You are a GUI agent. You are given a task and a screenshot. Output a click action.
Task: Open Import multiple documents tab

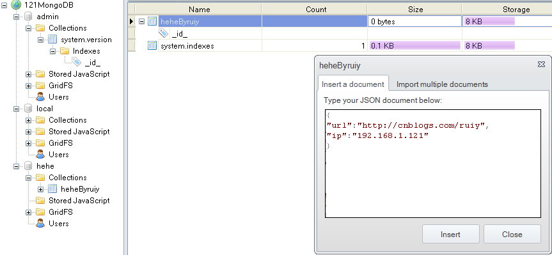point(442,84)
